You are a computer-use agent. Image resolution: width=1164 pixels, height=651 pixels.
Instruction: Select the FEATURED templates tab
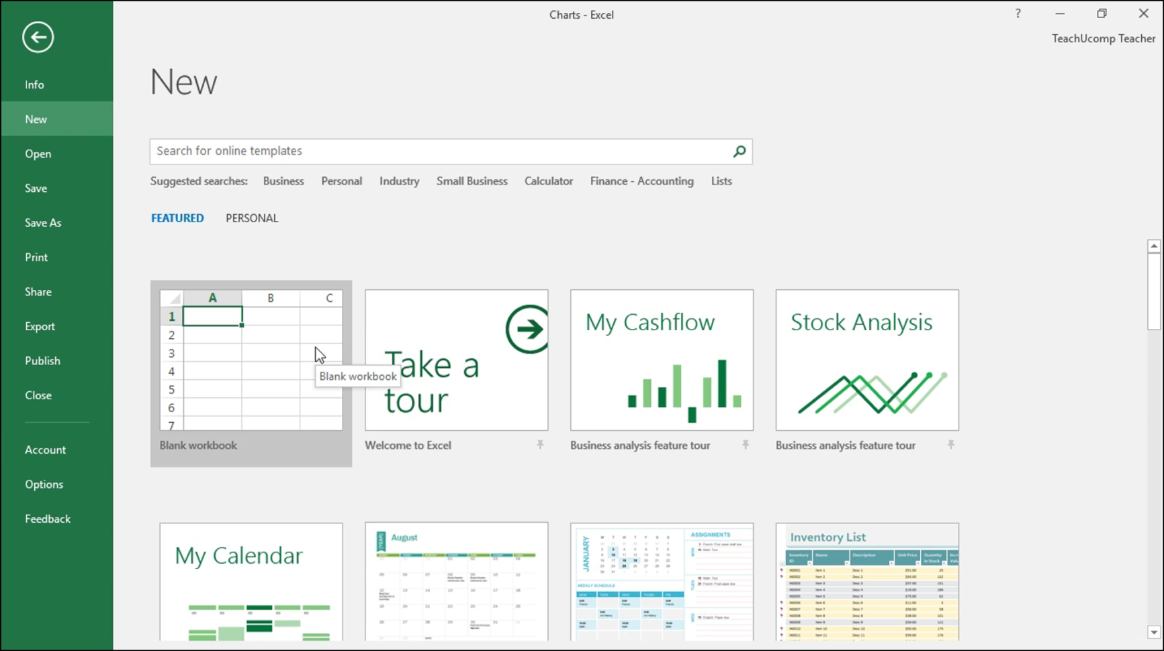tap(177, 217)
